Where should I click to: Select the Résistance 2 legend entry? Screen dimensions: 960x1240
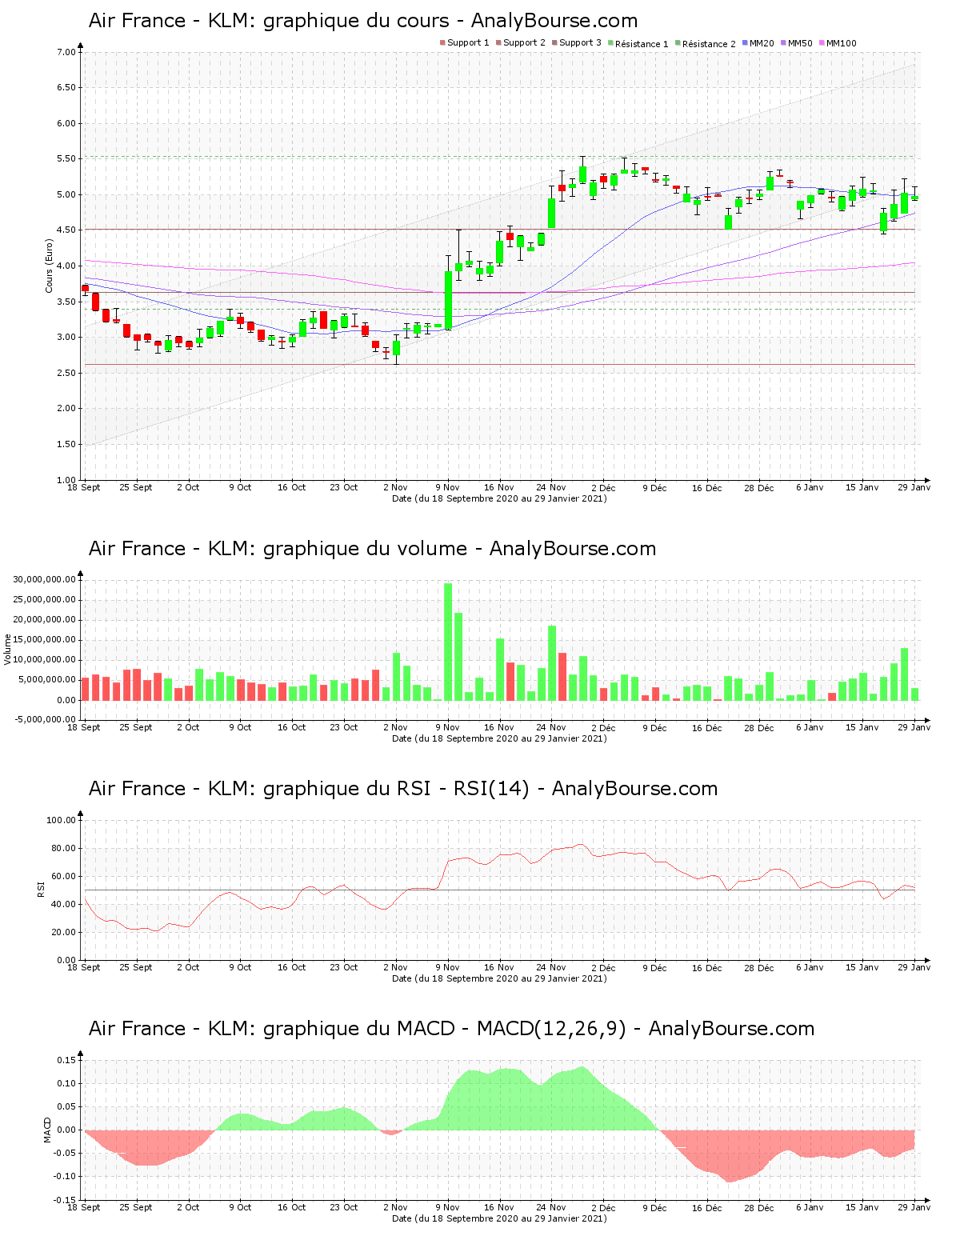pyautogui.click(x=708, y=44)
